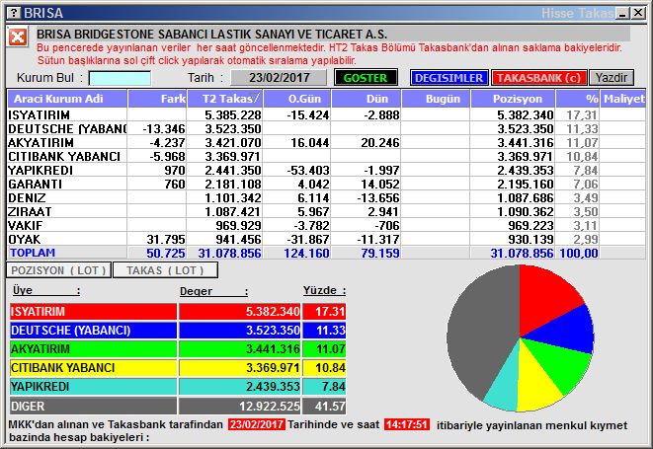Select ISYATIRIM row in the table
This screenshot has width=653, height=449.
[326, 114]
